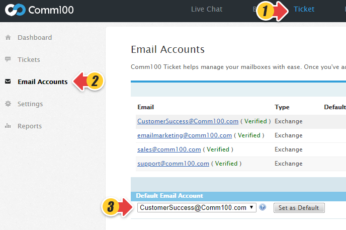This screenshot has width=346, height=230.
Task: Select the Email column header
Action: click(145, 107)
